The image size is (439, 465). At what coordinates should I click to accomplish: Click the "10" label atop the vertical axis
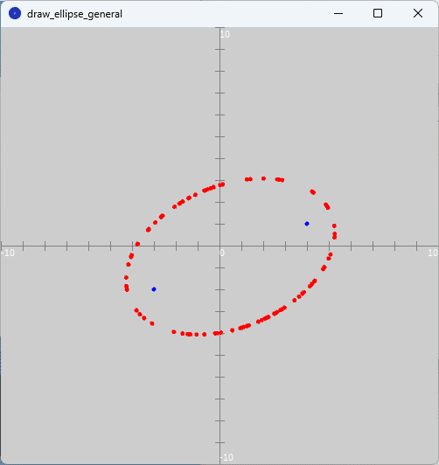(225, 34)
